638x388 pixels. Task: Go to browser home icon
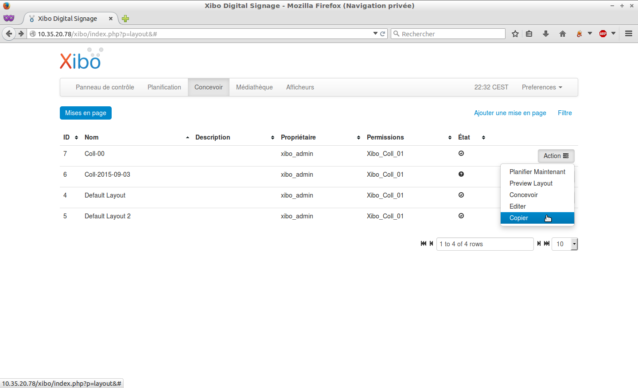pyautogui.click(x=563, y=34)
